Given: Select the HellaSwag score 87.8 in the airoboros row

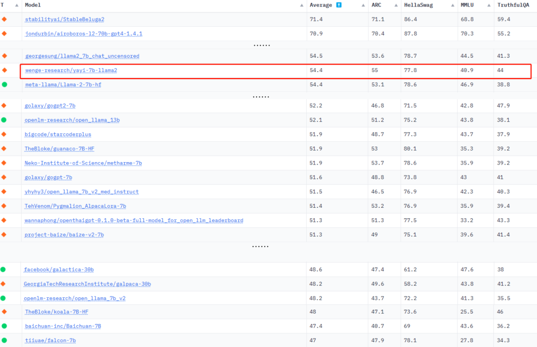Looking at the screenshot, I should pyautogui.click(x=410, y=34).
